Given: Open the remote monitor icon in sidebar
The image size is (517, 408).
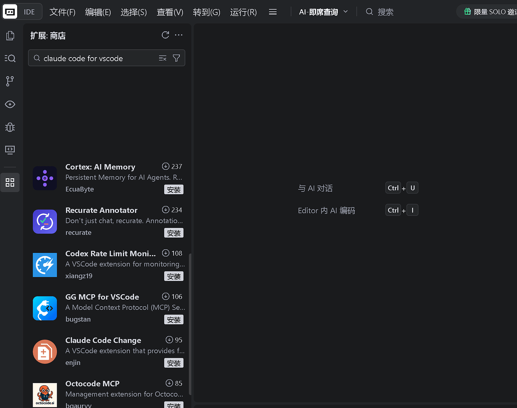Looking at the screenshot, I should tap(10, 150).
